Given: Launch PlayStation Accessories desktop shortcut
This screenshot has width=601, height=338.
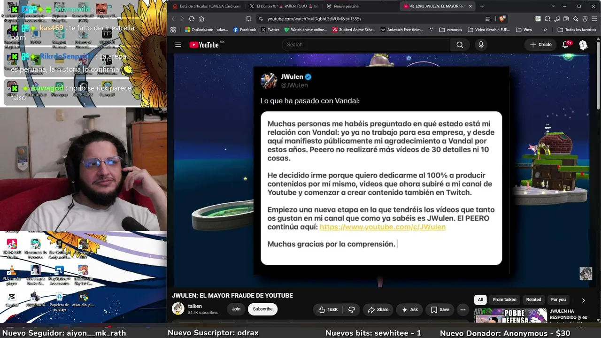Looking at the screenshot, I should (x=59, y=275).
